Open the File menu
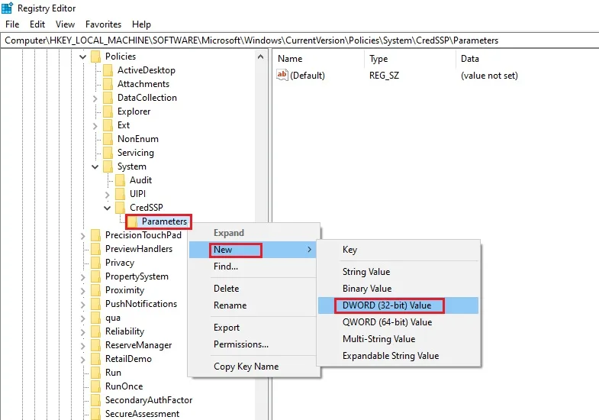This screenshot has height=420, width=599. coord(12,24)
